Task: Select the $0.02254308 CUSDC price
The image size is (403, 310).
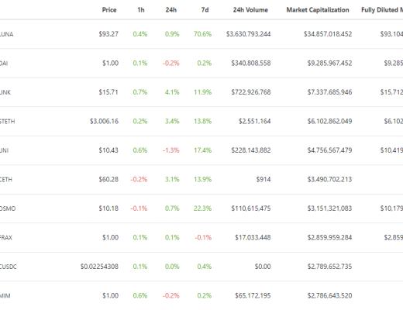Action: point(99,267)
